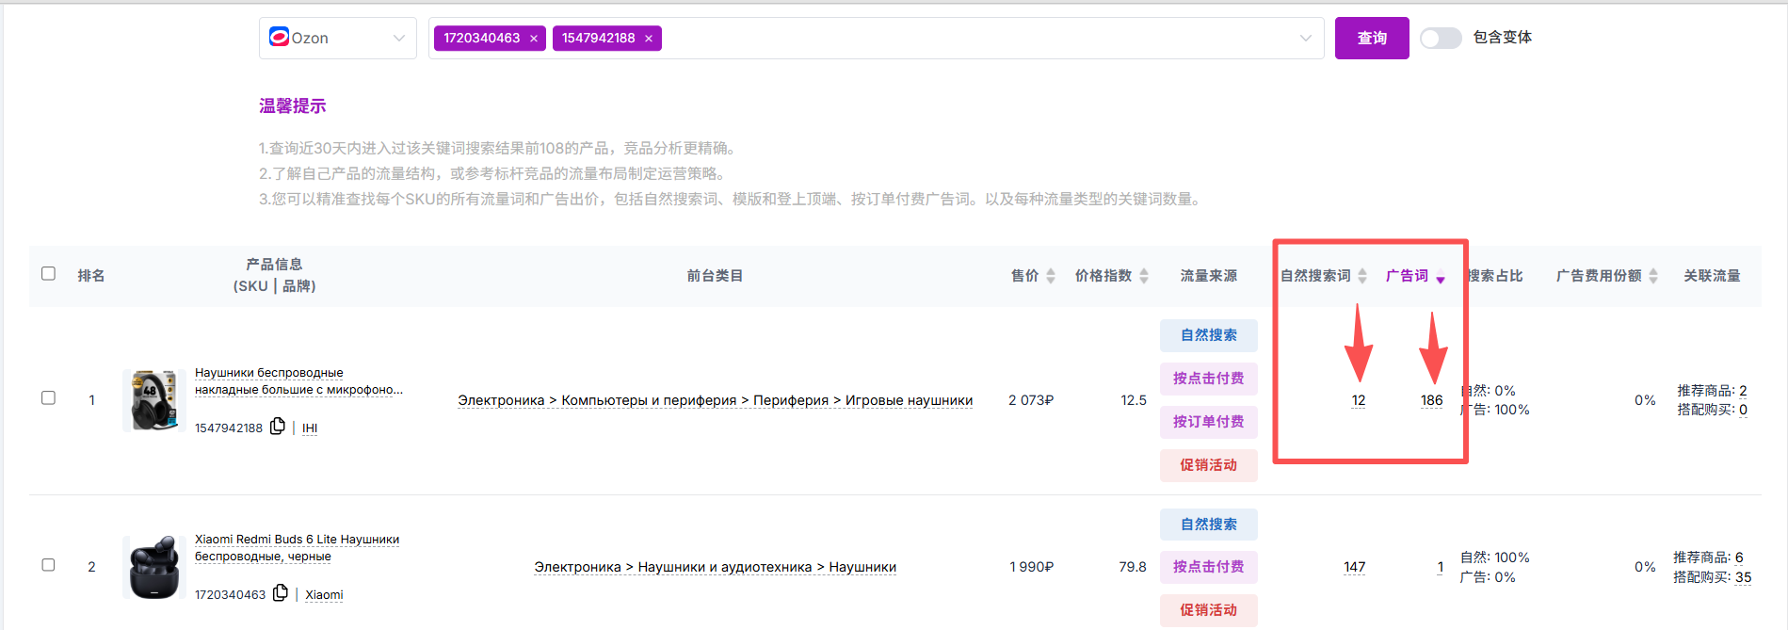Open the 186 ad keywords count
1788x630 pixels.
1431,400
